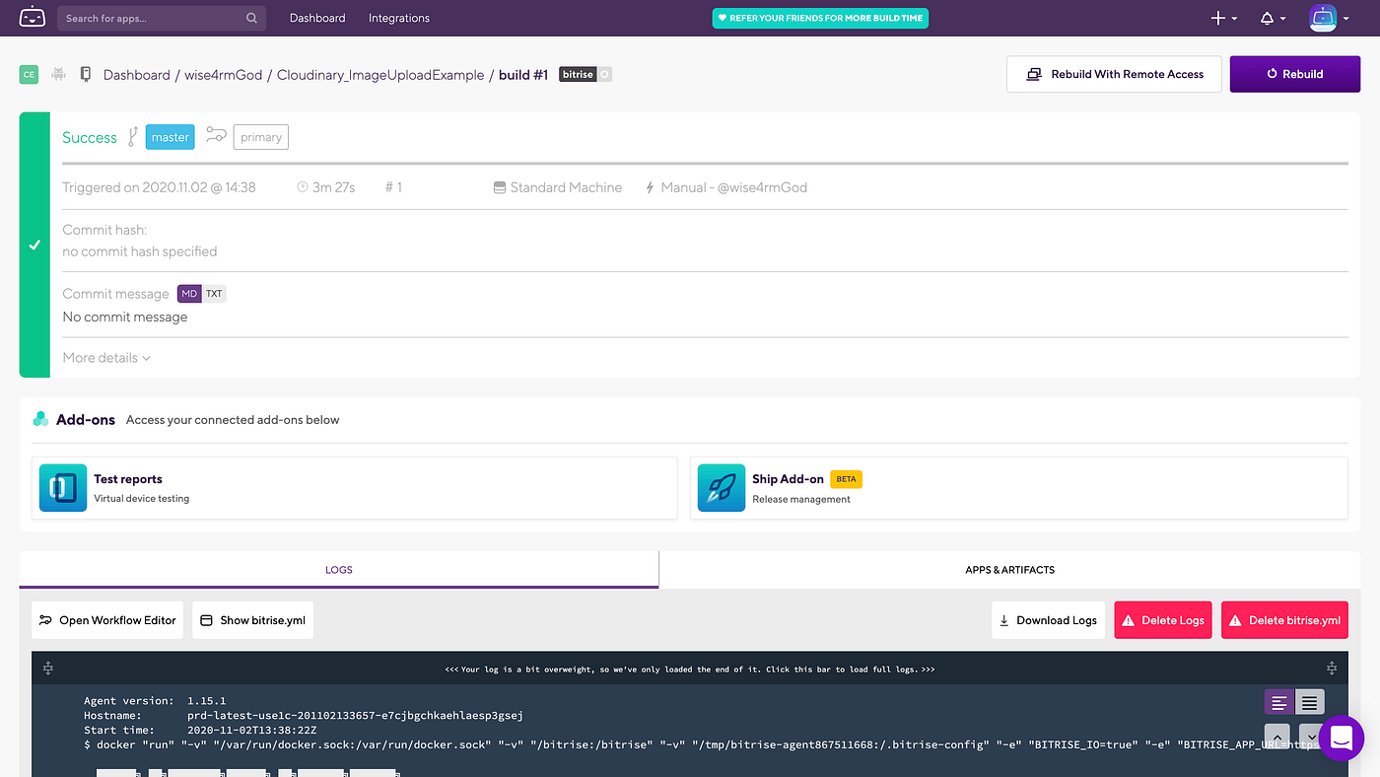Click the Rebuild button
Viewport: 1380px width, 777px height.
tap(1294, 74)
